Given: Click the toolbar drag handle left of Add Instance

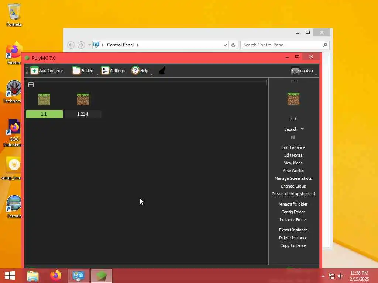Looking at the screenshot, I should [27, 71].
